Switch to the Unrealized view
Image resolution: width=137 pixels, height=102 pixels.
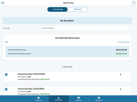pyautogui.click(x=58, y=9)
